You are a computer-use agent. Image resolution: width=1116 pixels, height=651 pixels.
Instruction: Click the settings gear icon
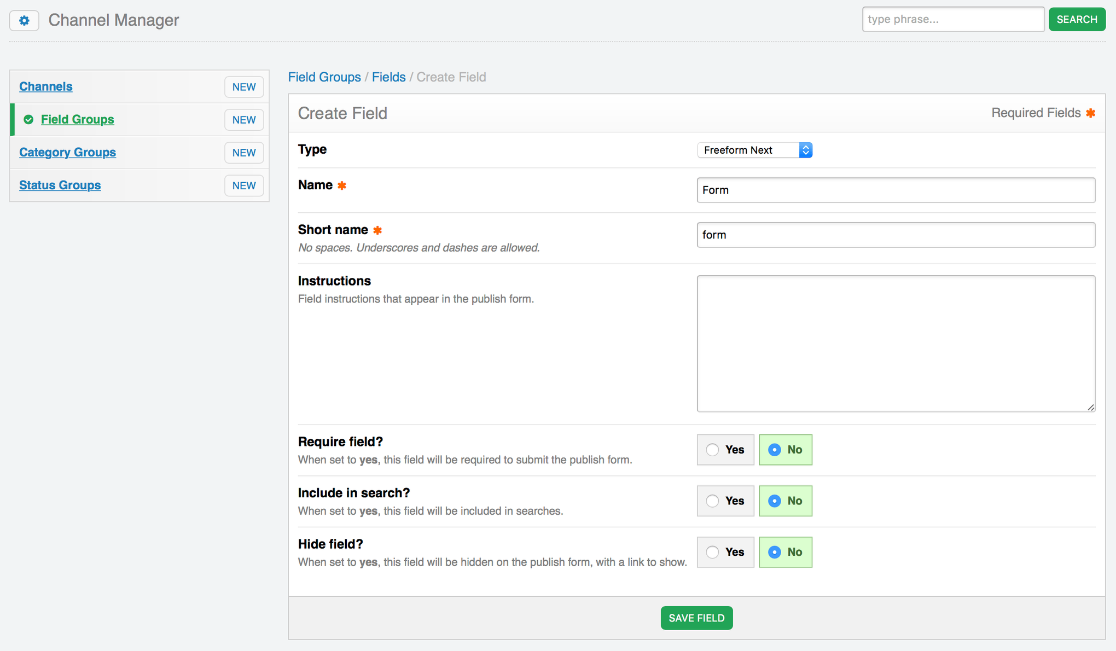[24, 20]
